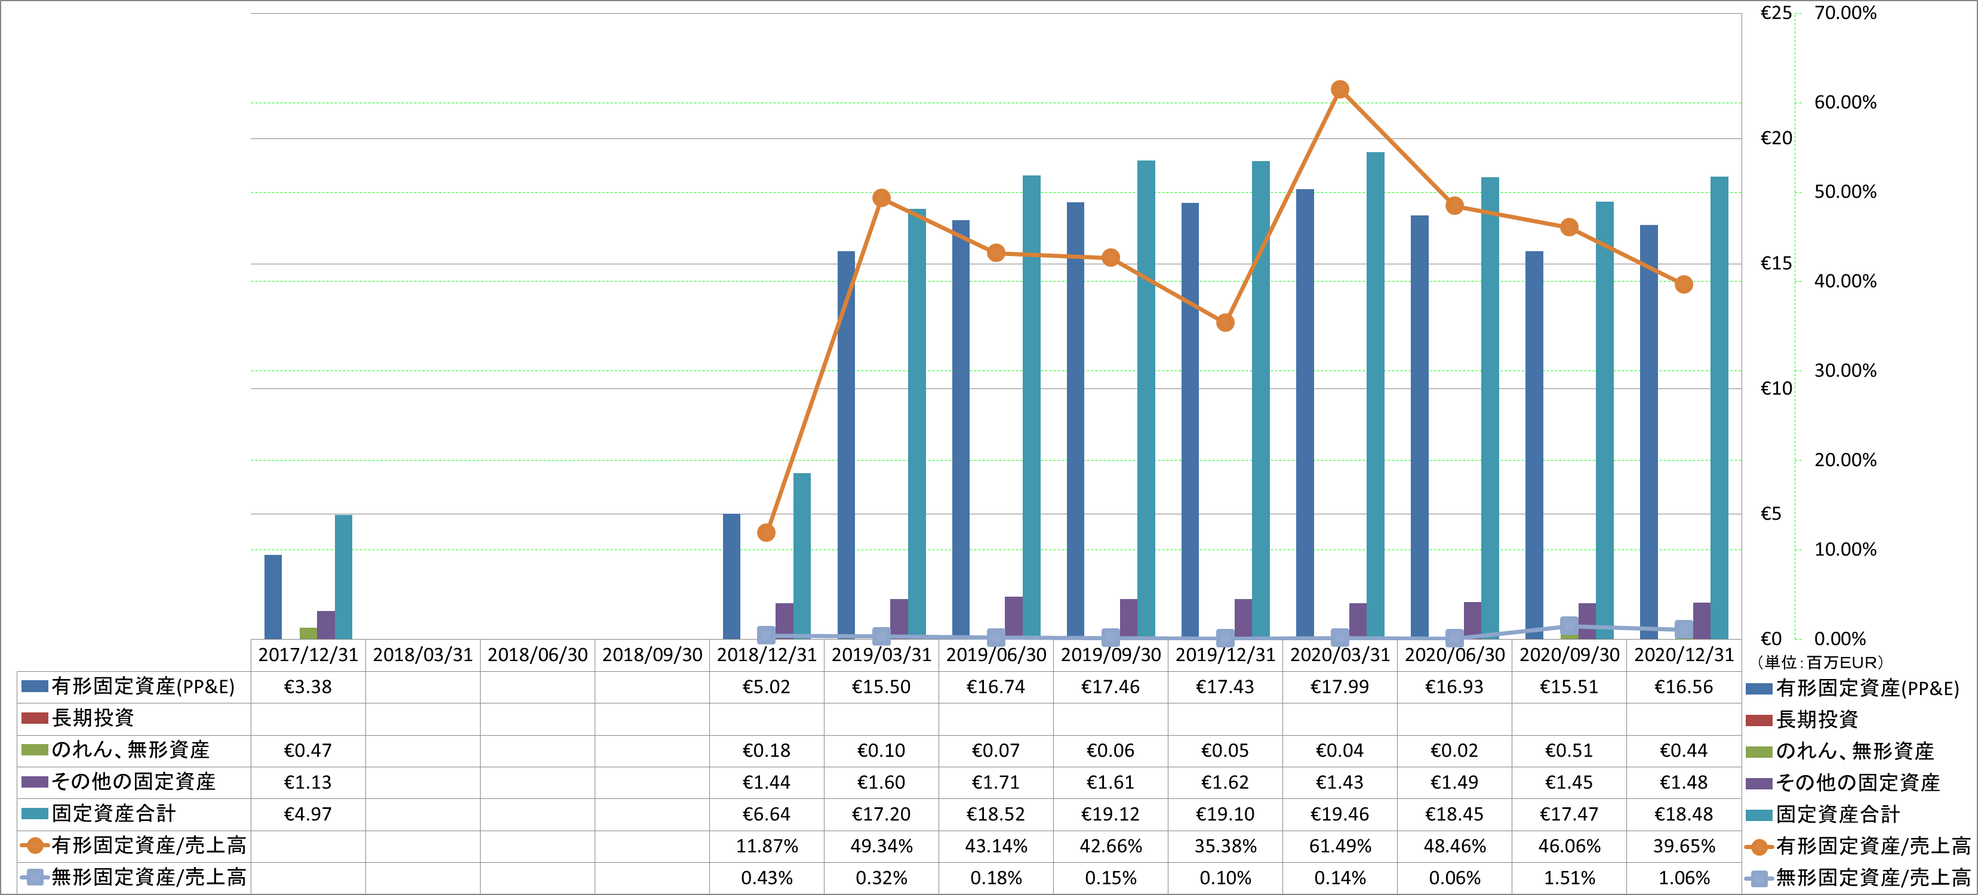Select the 2017/12/31 date column header
Screen dimensions: 1978x895
point(308,655)
